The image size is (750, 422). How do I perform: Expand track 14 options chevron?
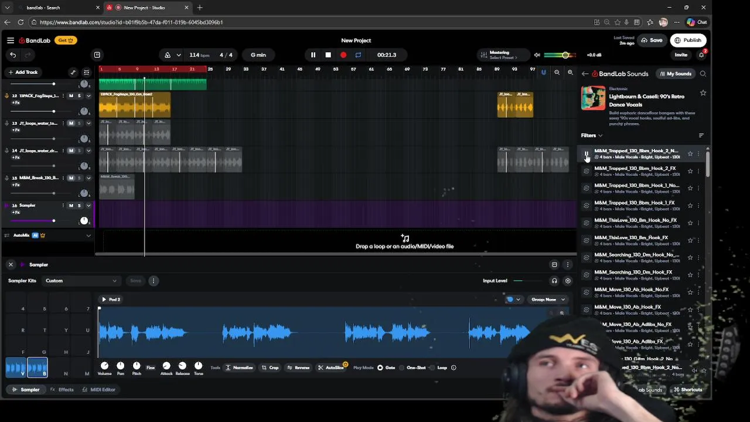pyautogui.click(x=88, y=151)
